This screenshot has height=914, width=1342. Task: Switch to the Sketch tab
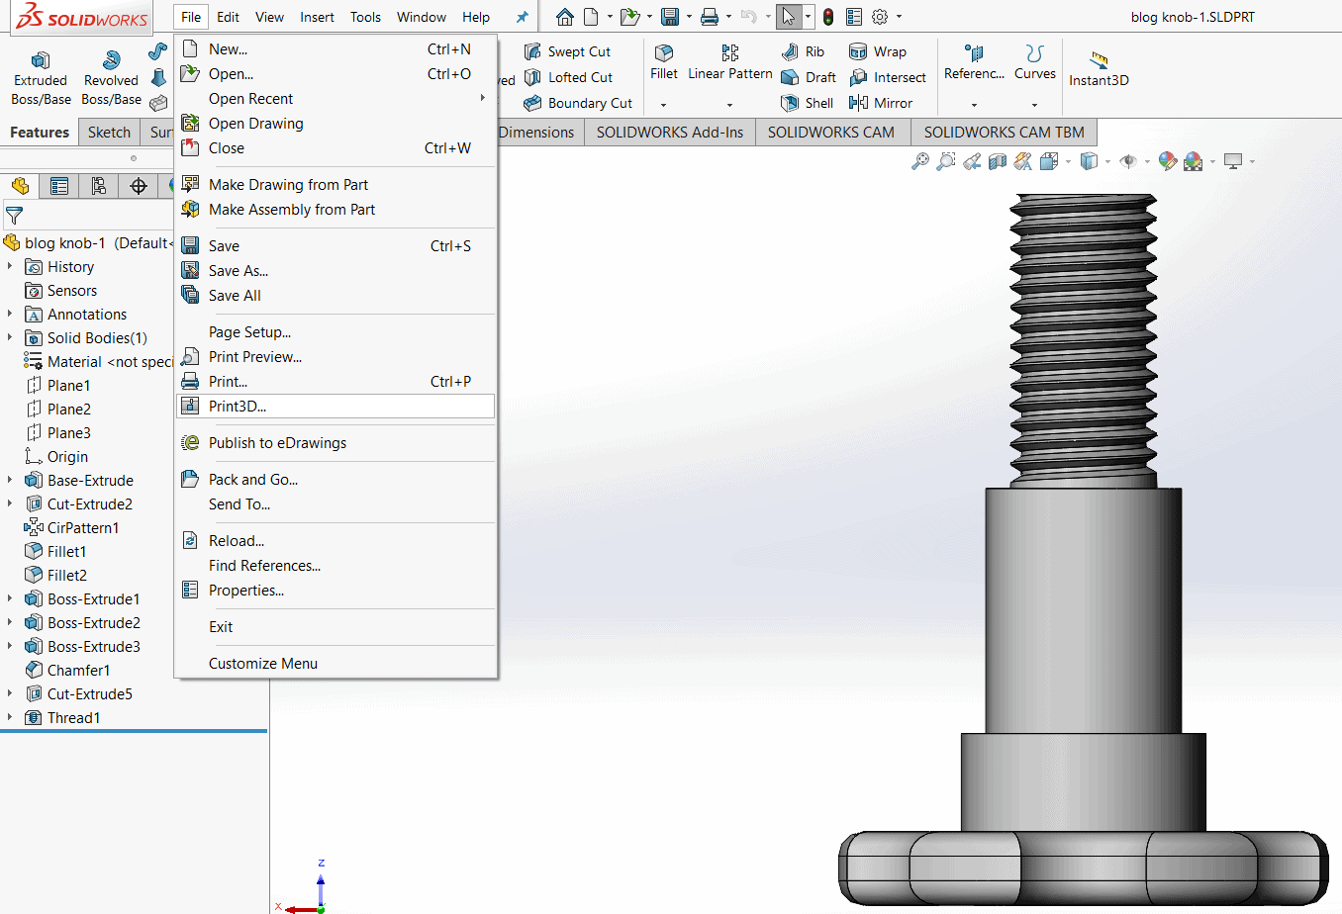point(109,132)
